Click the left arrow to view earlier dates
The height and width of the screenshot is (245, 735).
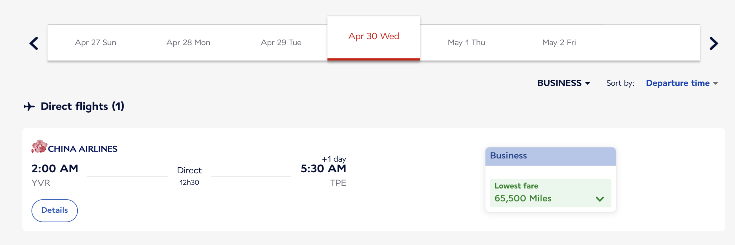pyautogui.click(x=34, y=43)
